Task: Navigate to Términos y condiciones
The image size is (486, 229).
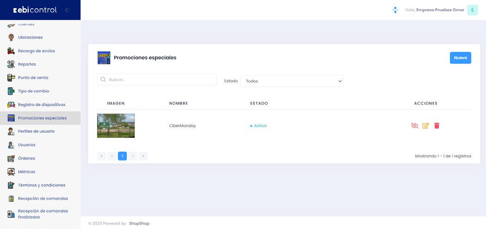Action: (x=42, y=185)
